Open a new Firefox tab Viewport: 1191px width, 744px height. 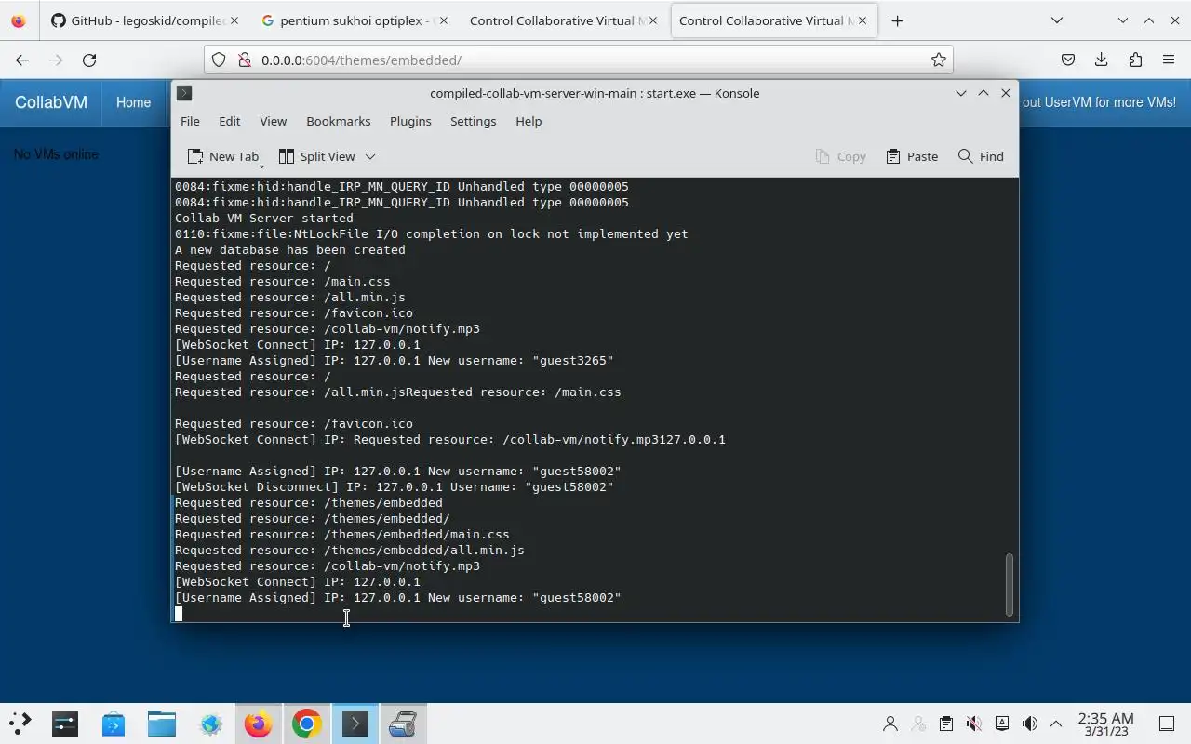pos(897,20)
